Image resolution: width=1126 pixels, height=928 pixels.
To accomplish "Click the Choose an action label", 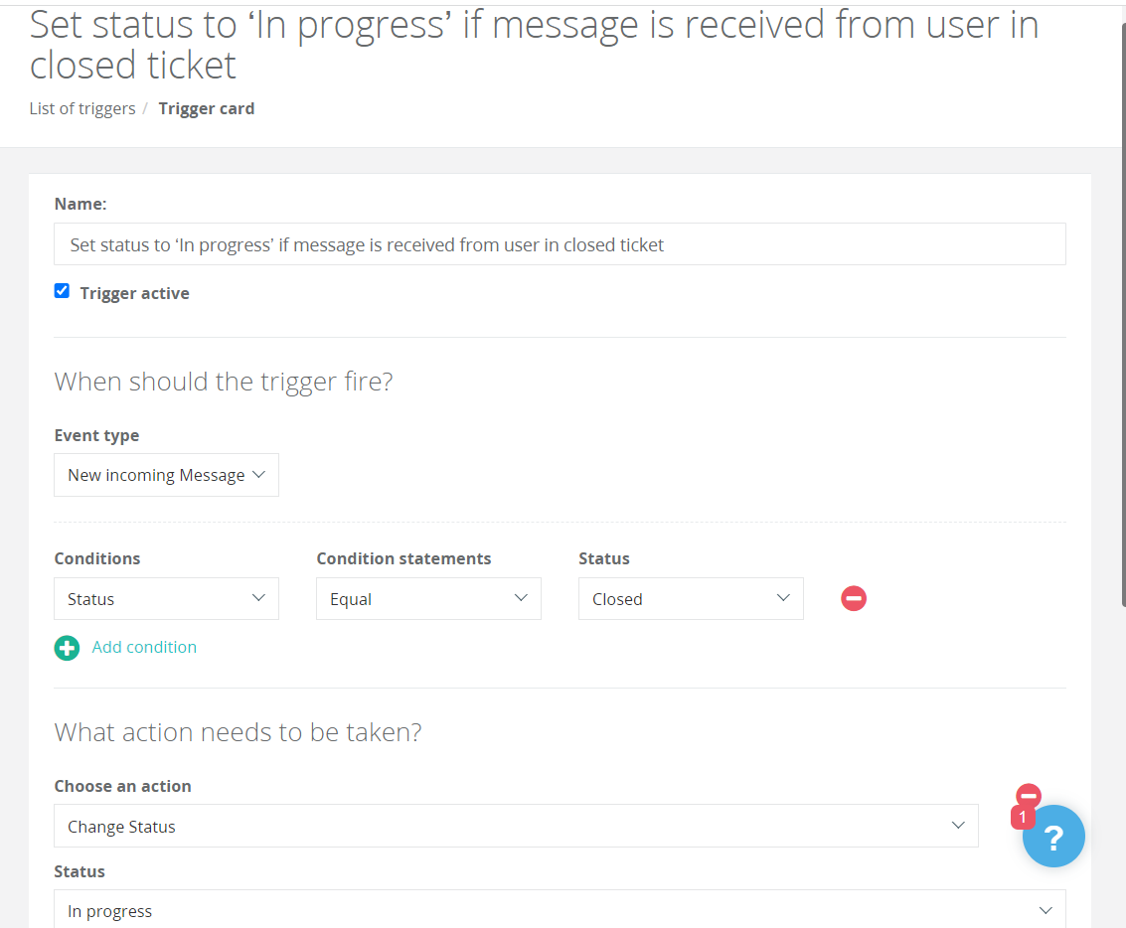I will pos(122,786).
